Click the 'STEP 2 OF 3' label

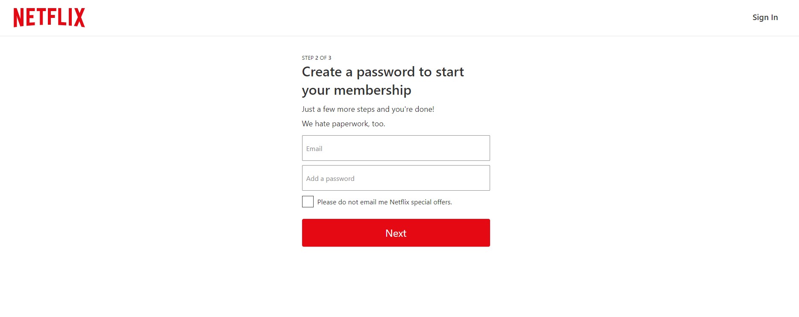(x=316, y=57)
